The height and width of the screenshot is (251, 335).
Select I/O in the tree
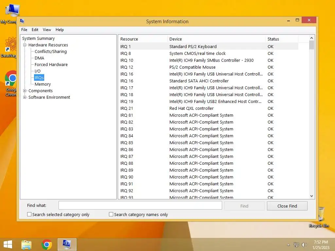pyautogui.click(x=37, y=71)
